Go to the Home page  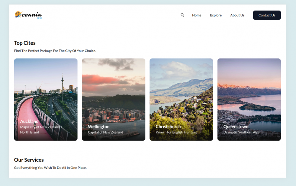[196, 15]
